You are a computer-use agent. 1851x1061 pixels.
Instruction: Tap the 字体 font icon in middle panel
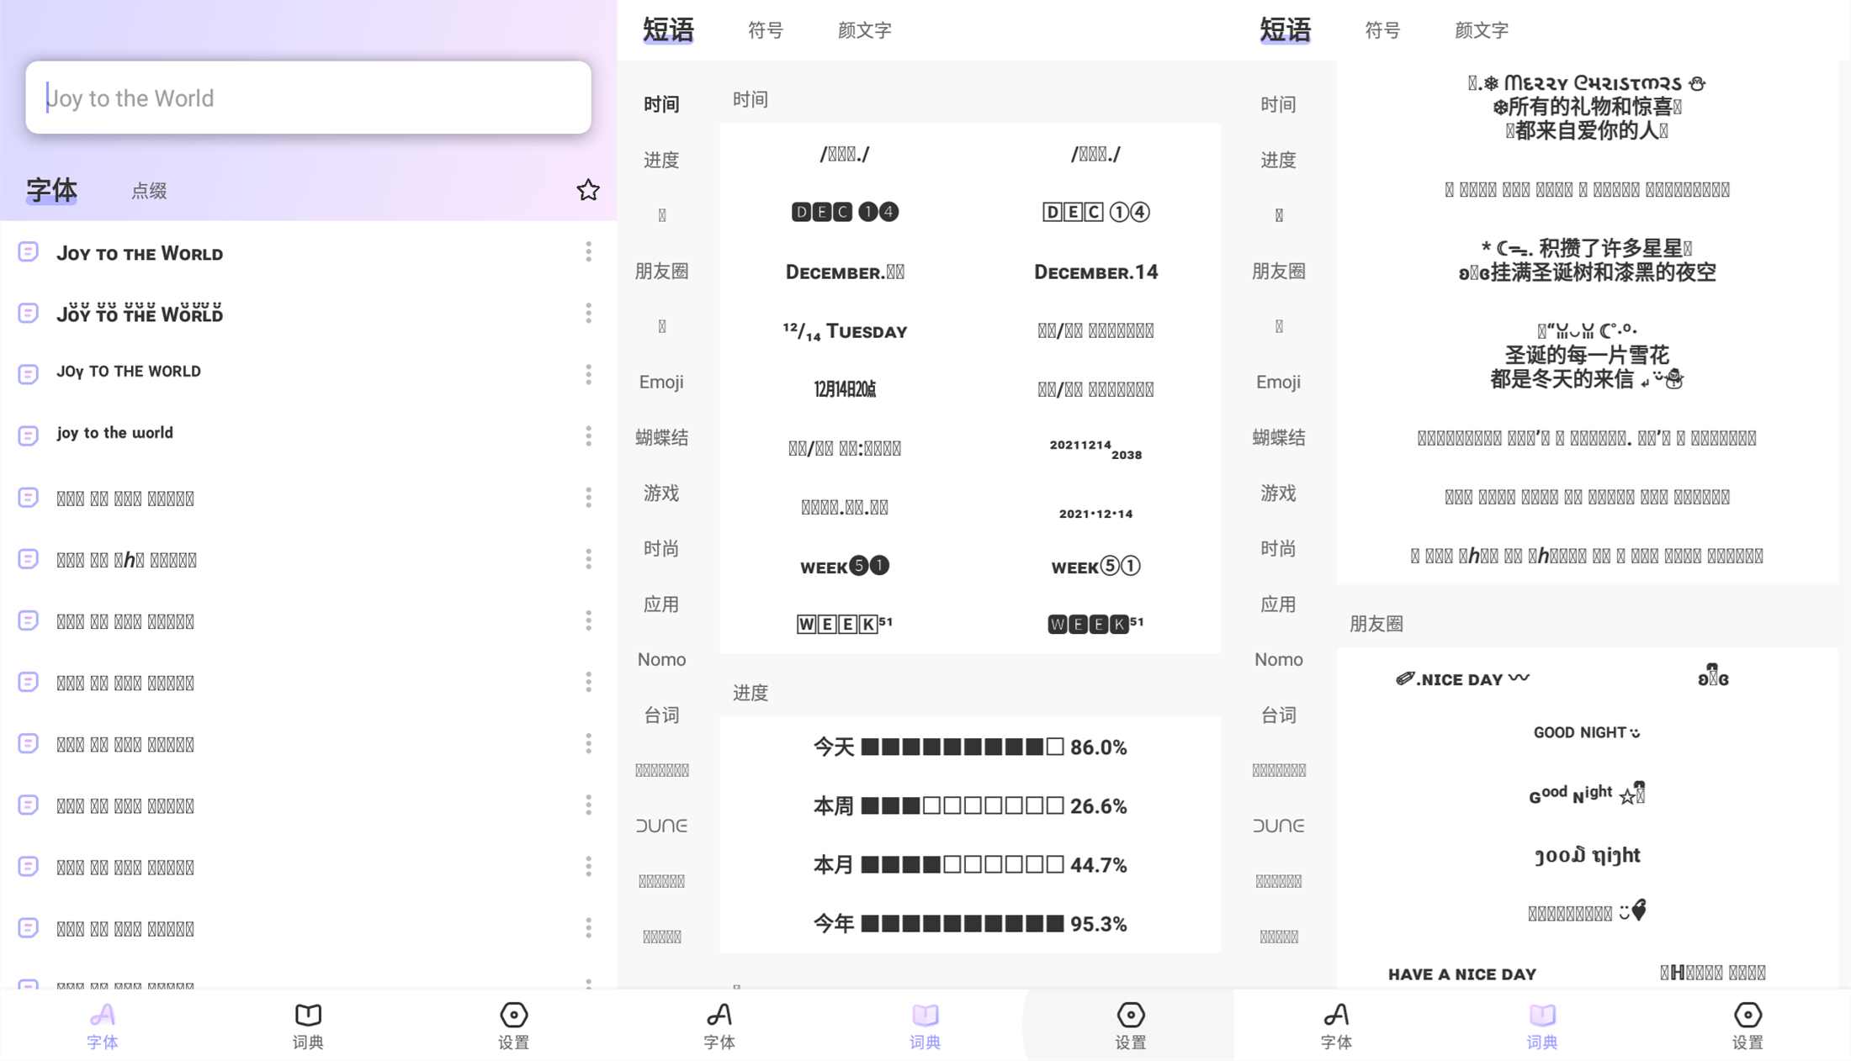pyautogui.click(x=719, y=1024)
